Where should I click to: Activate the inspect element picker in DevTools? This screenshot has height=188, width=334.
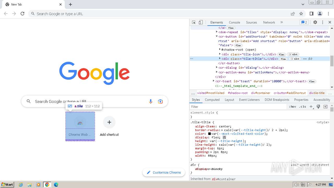pyautogui.click(x=194, y=22)
